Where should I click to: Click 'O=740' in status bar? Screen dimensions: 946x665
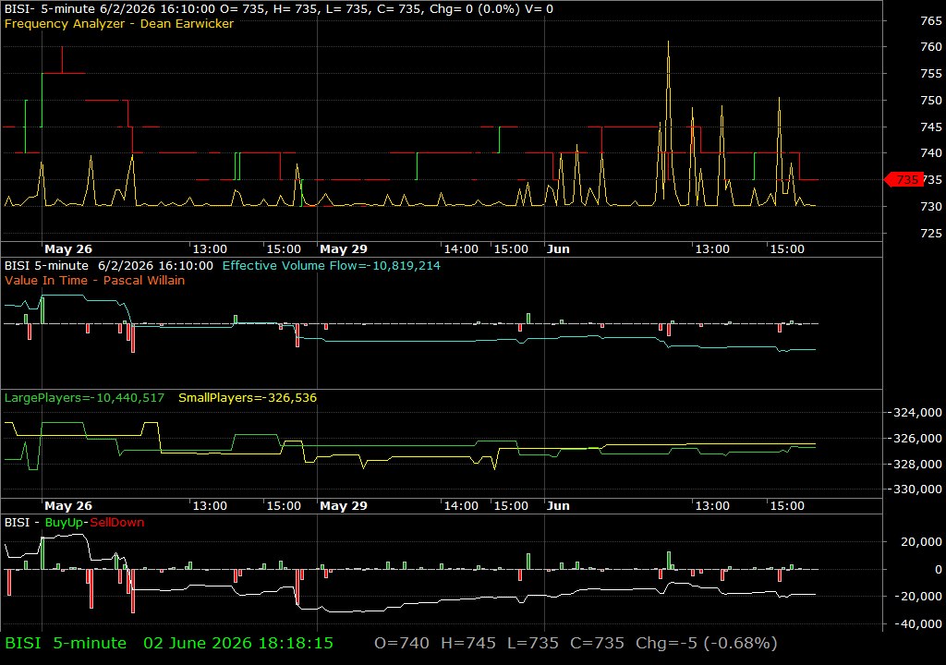point(402,643)
